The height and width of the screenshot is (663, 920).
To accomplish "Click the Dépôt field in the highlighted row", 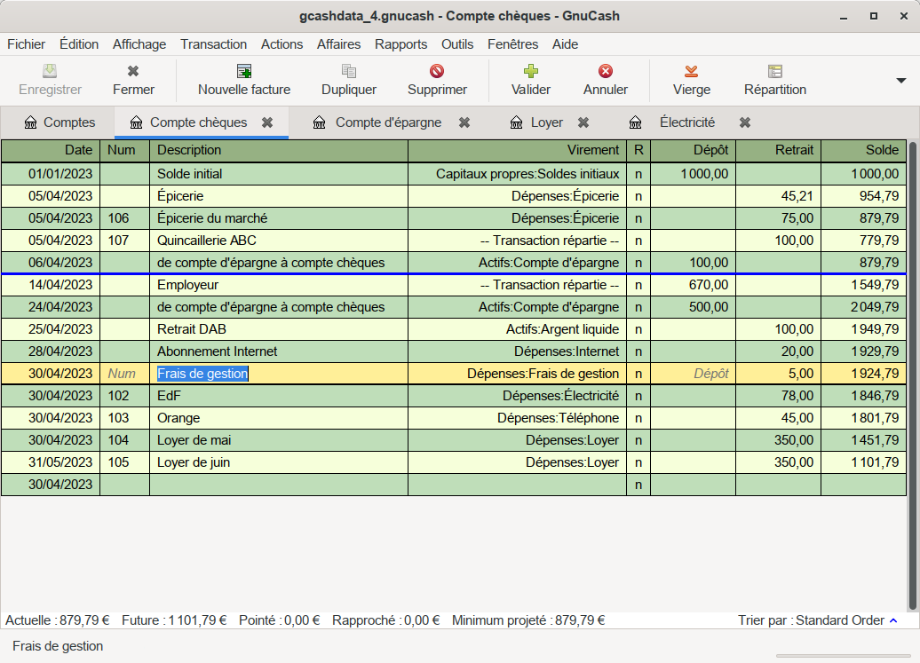I will tap(693, 374).
